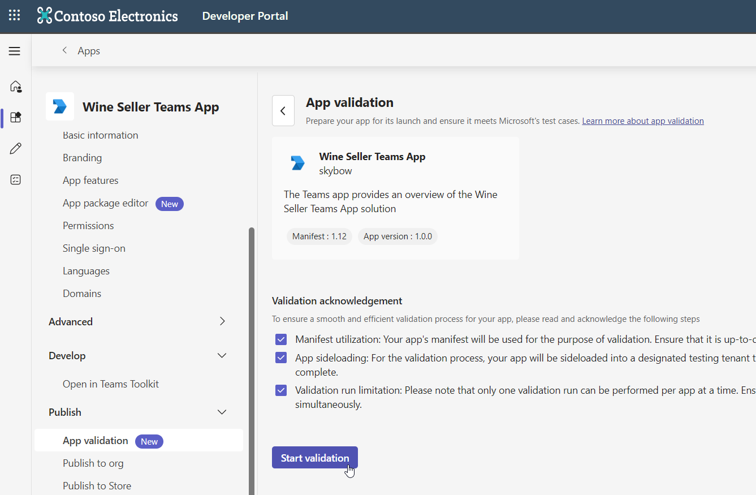Click the Publish section label
This screenshot has height=495, width=756.
(x=65, y=412)
